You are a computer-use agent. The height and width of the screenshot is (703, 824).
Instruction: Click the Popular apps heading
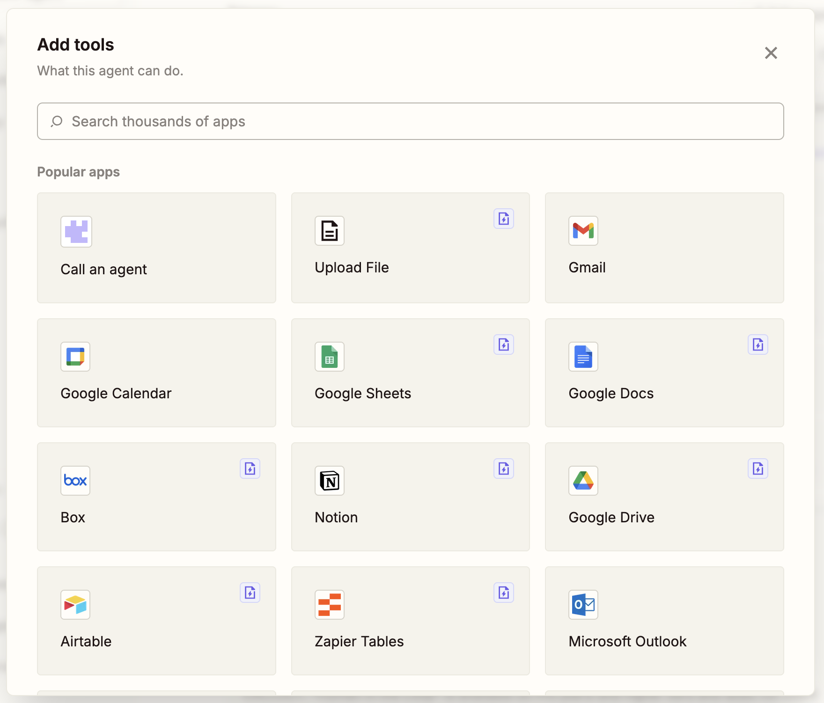[79, 172]
